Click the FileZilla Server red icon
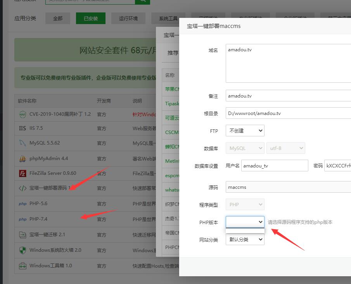Image resolution: width=351 pixels, height=284 pixels. click(x=22, y=173)
